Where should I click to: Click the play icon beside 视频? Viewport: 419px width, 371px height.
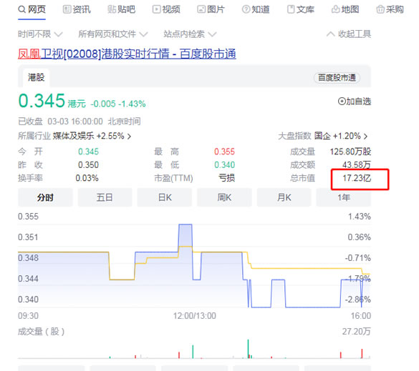156,10
